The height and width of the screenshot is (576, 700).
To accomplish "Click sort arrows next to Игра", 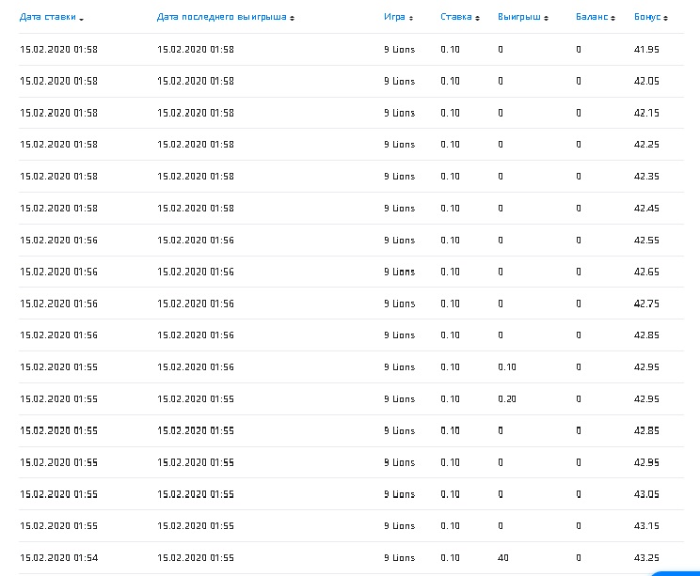I will click(412, 18).
